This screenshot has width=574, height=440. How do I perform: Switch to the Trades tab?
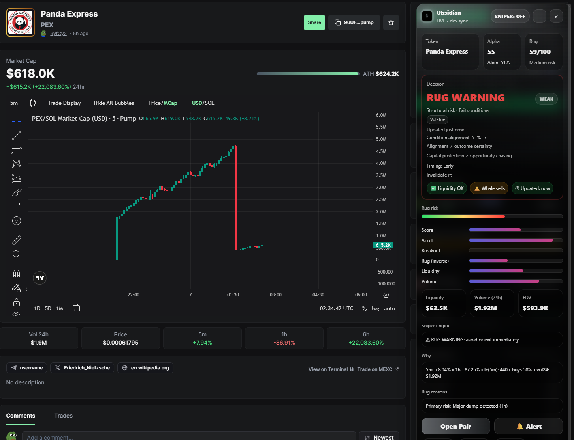click(x=63, y=416)
